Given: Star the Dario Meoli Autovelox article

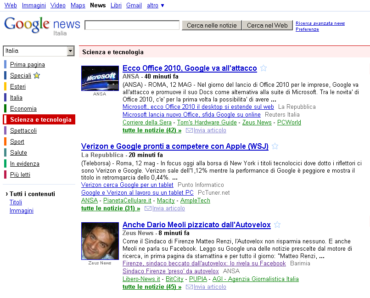Looking at the screenshot, I should [277, 225].
